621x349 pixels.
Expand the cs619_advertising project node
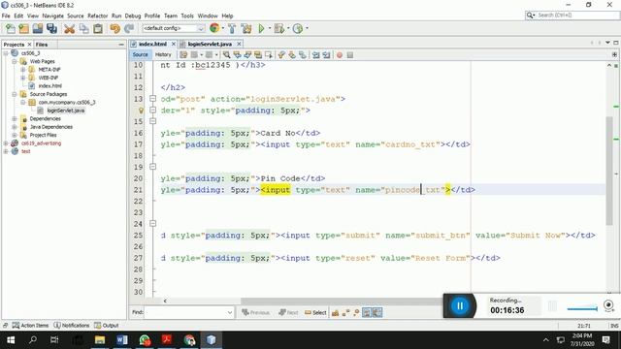[x=6, y=143]
